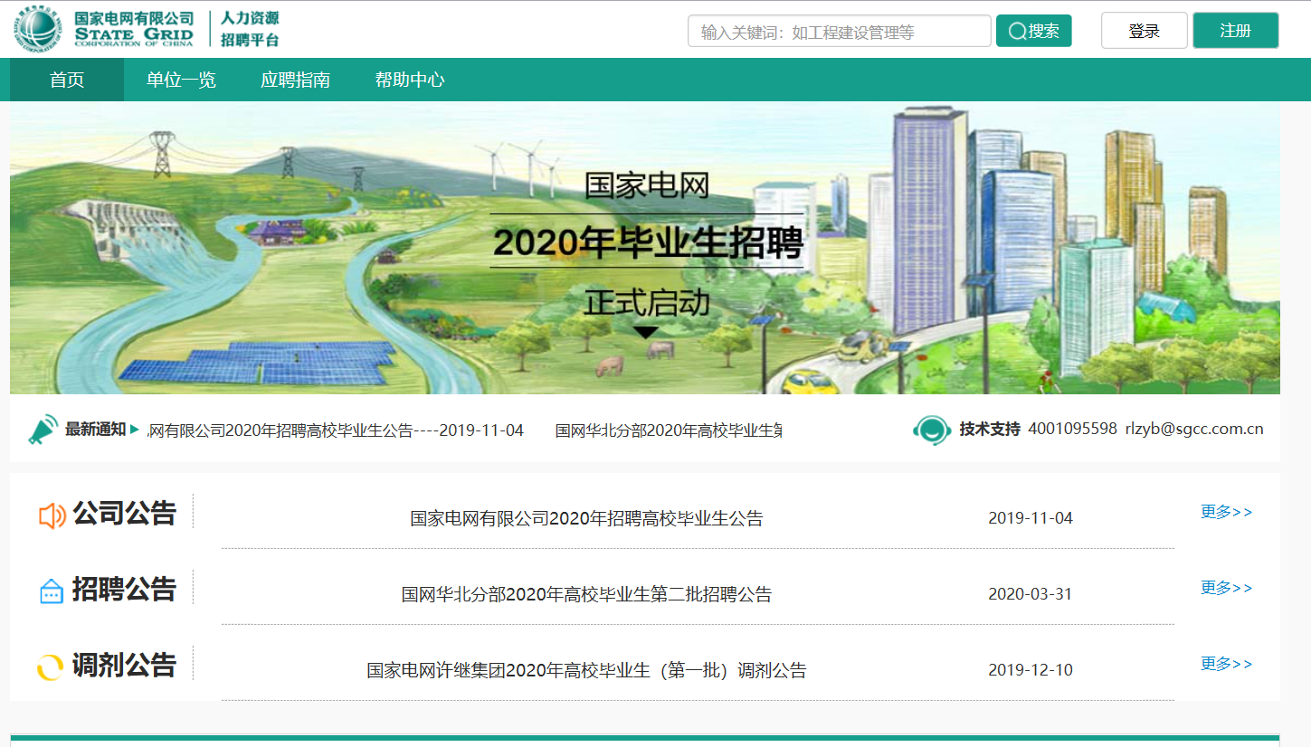Click the 注册 register button
This screenshot has width=1311, height=747.
pyautogui.click(x=1236, y=31)
